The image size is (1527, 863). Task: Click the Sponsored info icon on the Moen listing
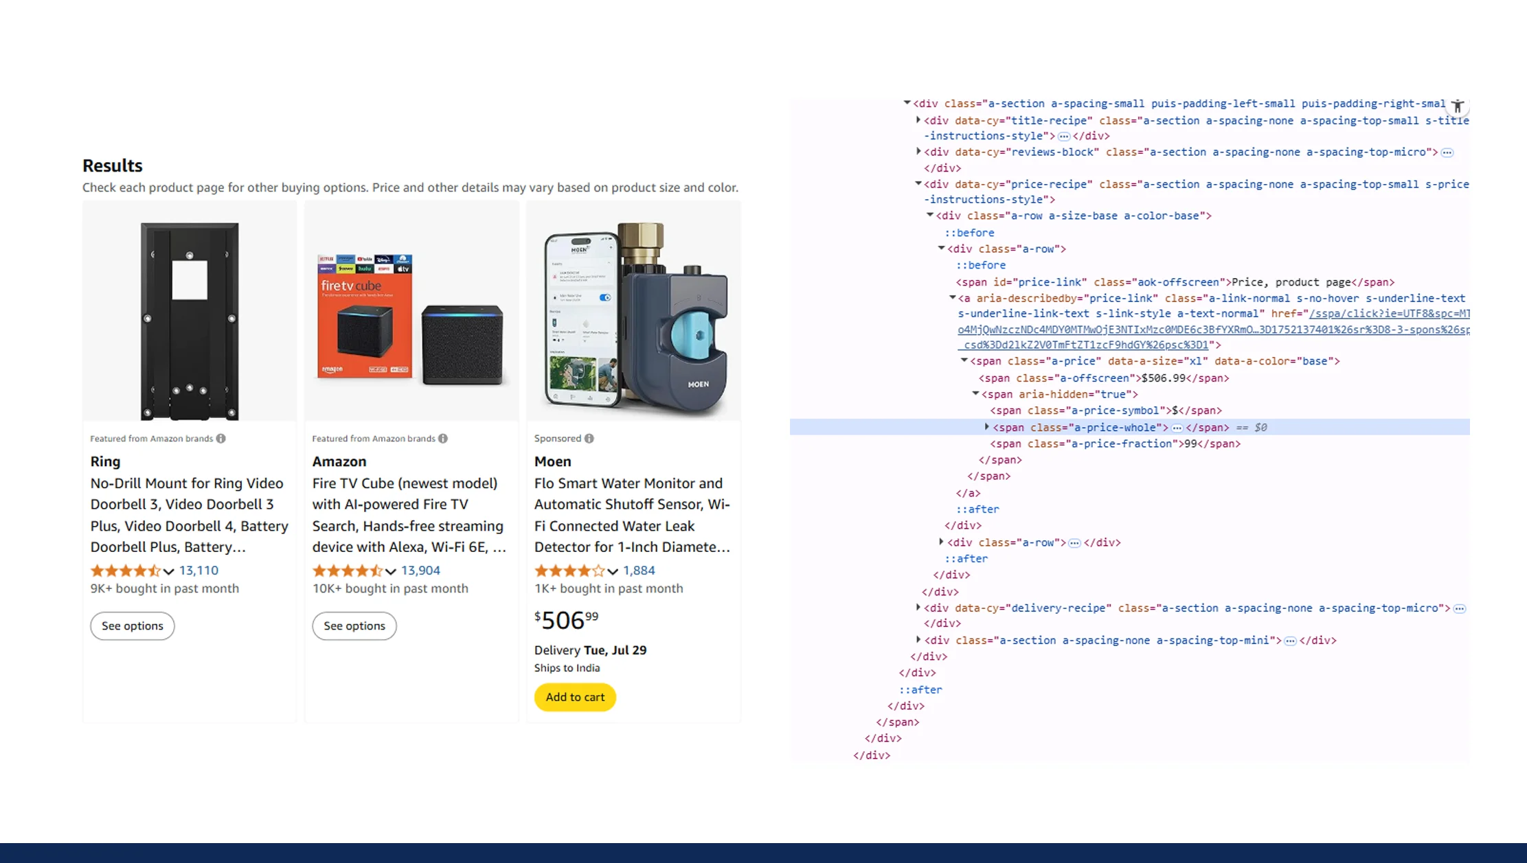pyautogui.click(x=589, y=438)
